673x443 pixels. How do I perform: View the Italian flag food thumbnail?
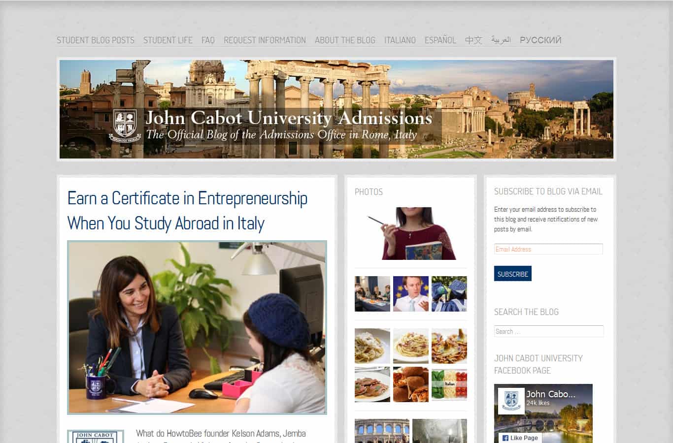tap(449, 384)
